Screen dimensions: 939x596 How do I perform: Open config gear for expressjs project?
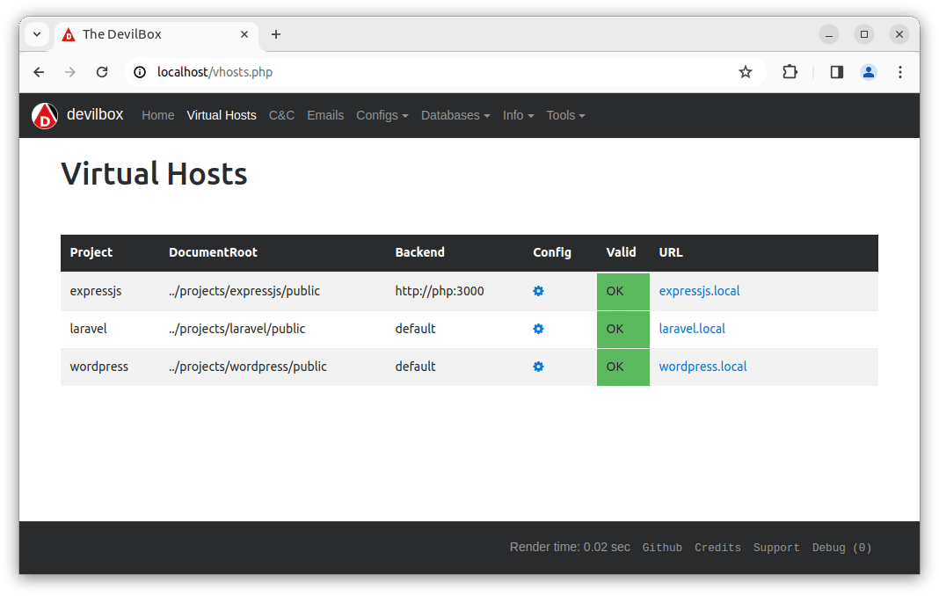click(x=538, y=291)
